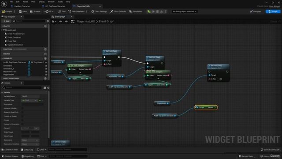
Task: Toggle visibility eye for PlayerHealth variable
Action: (46, 75)
